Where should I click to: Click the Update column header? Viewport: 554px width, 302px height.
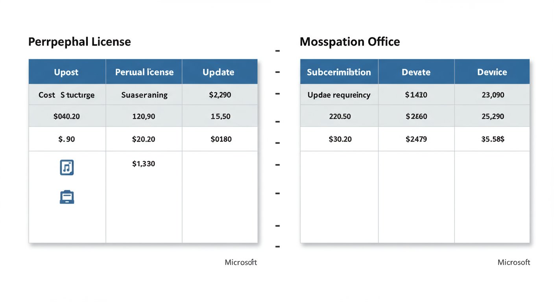pos(219,72)
